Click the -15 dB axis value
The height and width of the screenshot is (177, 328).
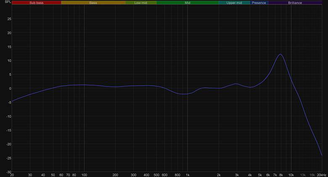point(8,131)
